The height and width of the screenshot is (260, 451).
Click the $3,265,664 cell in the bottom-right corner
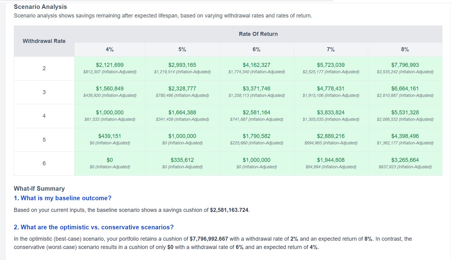pos(405,163)
